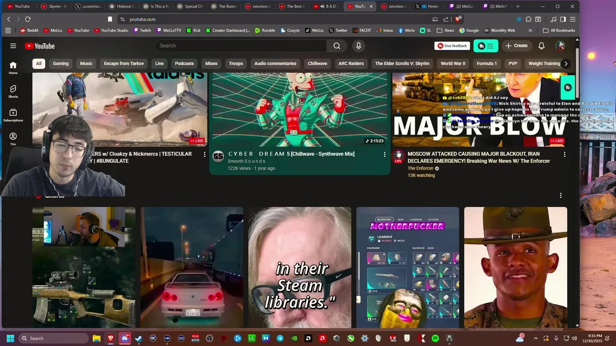Open the Steam libraries Short thumbnail
This screenshot has width=616, height=346.
(x=300, y=267)
